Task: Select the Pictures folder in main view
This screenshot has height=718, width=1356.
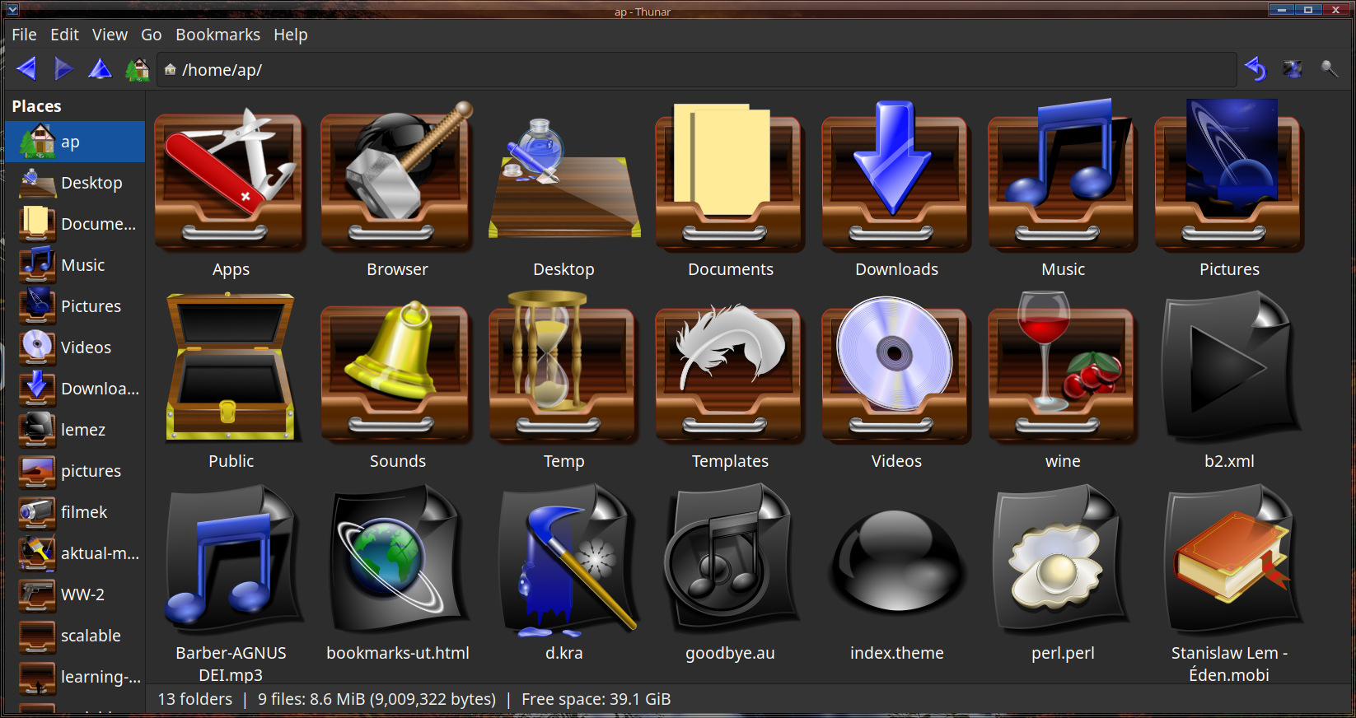Action: (x=1229, y=191)
